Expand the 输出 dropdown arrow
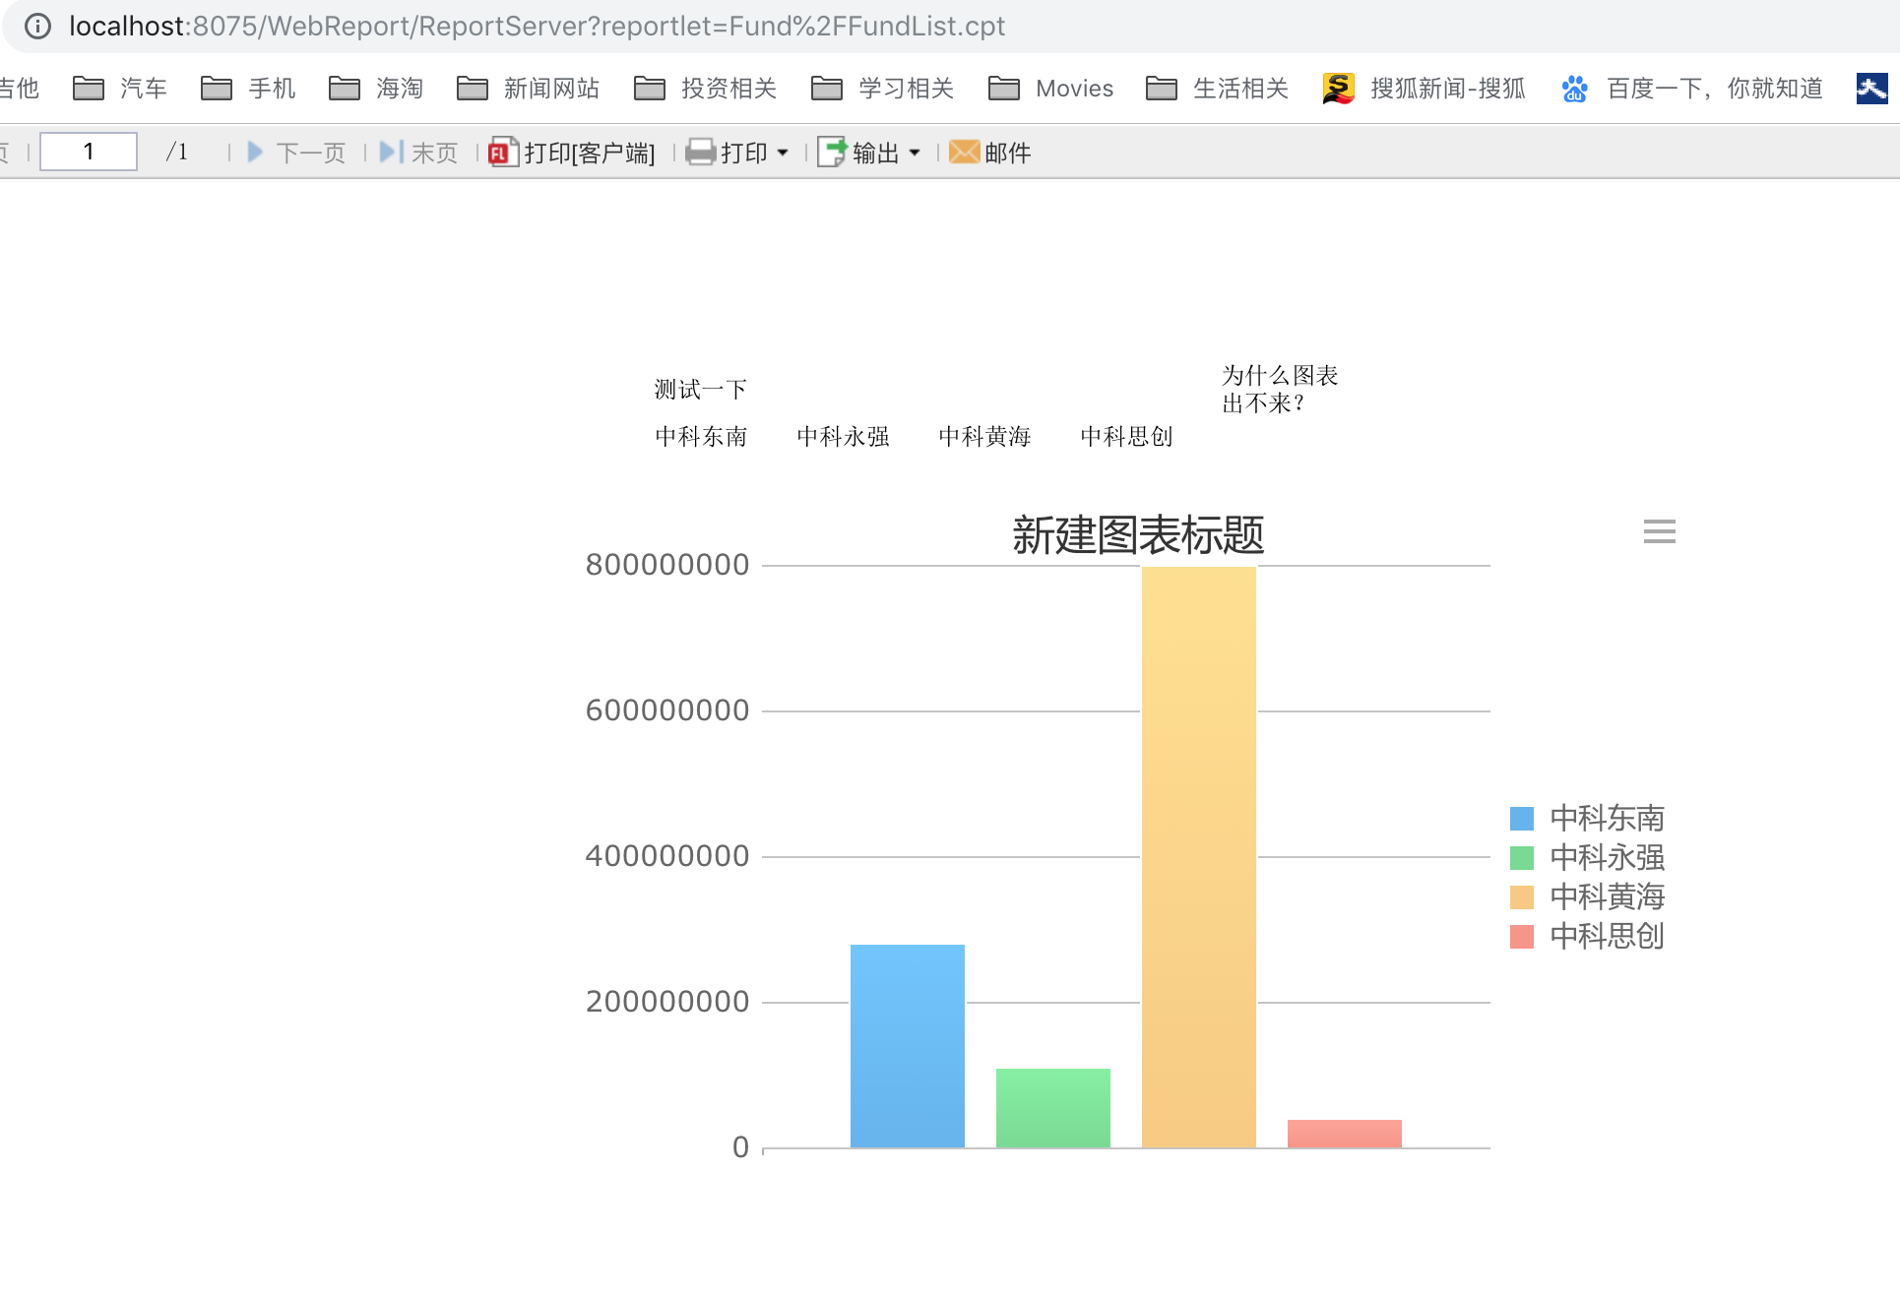The image size is (1900, 1295). (x=915, y=153)
